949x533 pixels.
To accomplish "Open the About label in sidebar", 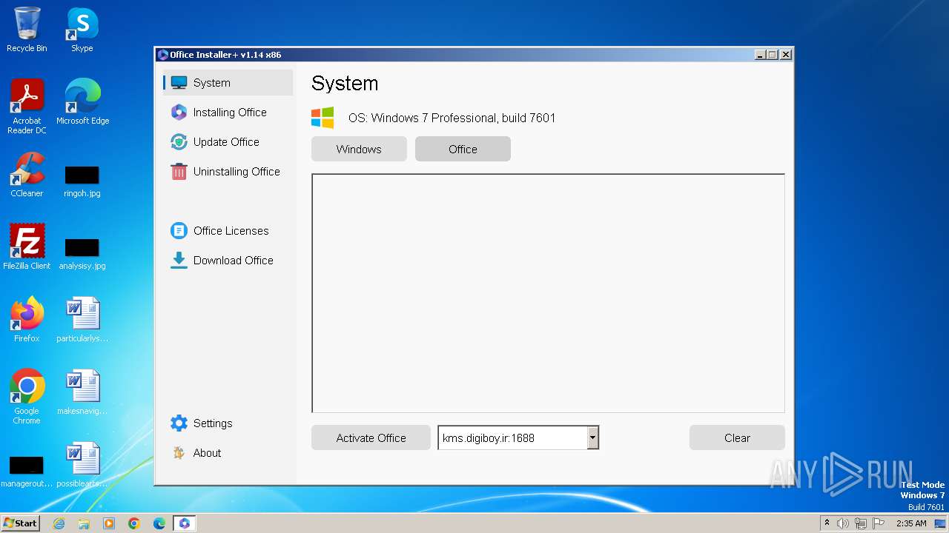I will (208, 453).
